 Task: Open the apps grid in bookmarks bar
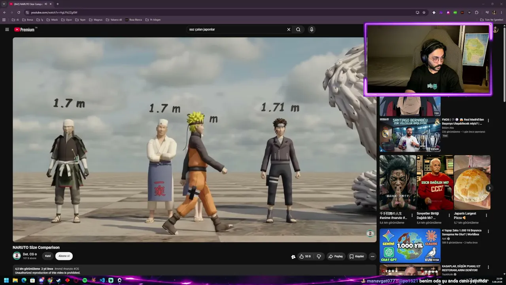4,20
